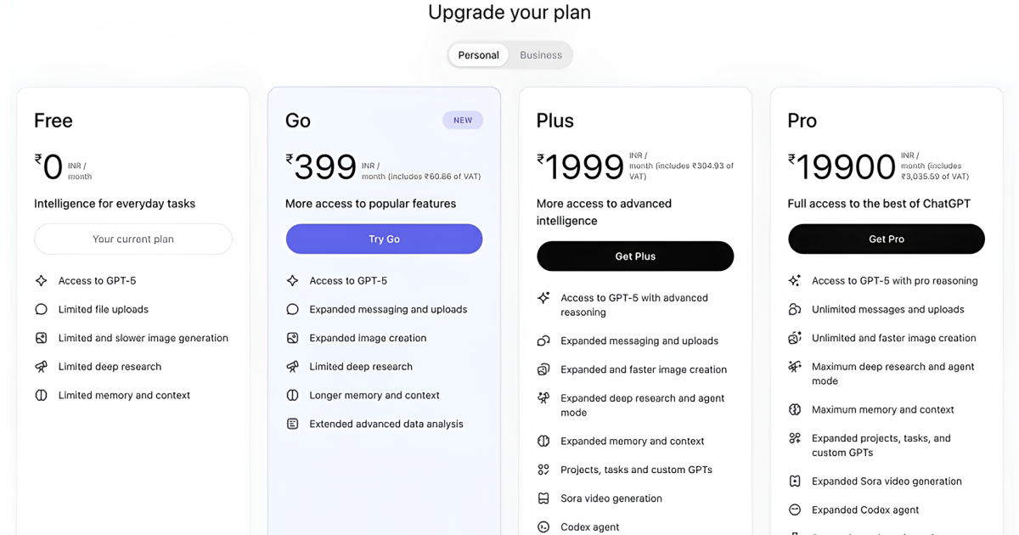Click the Free plan image generation icon
Viewport: 1019px width, 535px height.
pyautogui.click(x=41, y=338)
